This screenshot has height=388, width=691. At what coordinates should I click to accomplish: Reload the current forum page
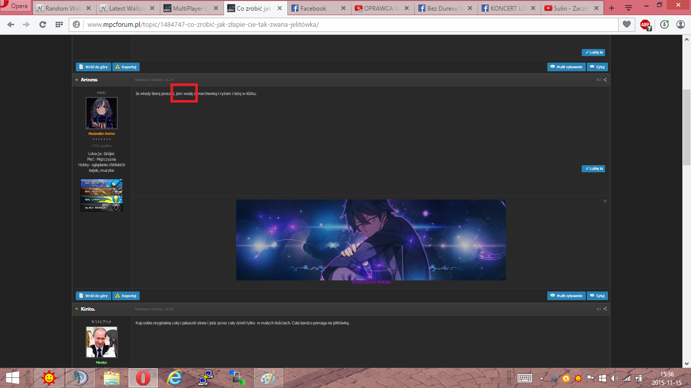(x=42, y=24)
